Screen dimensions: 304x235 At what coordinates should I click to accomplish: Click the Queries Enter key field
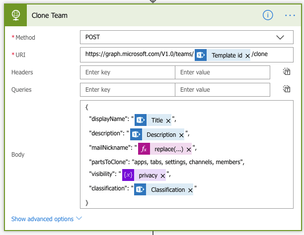(x=127, y=89)
